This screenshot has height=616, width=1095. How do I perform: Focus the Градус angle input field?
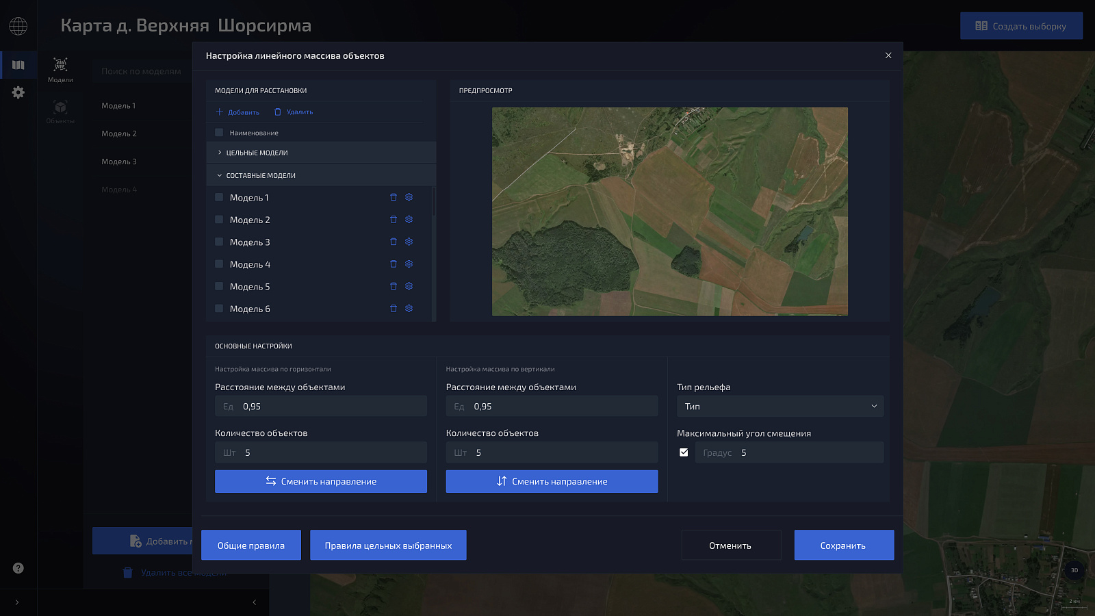(790, 452)
